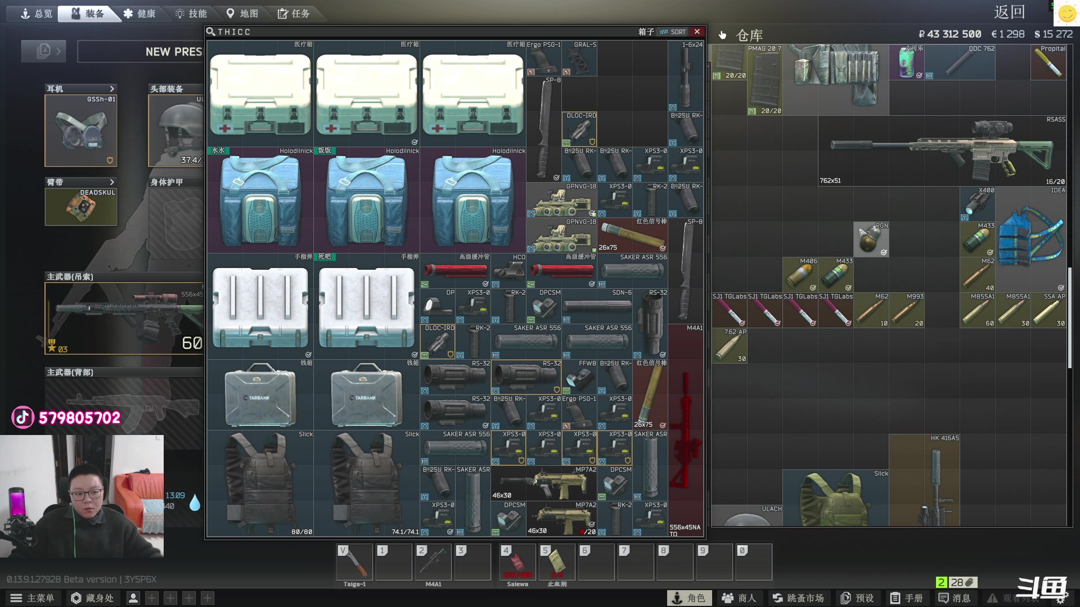Click the search magnifier in THICC window
Viewport: 1080px width, 607px height.
point(211,31)
